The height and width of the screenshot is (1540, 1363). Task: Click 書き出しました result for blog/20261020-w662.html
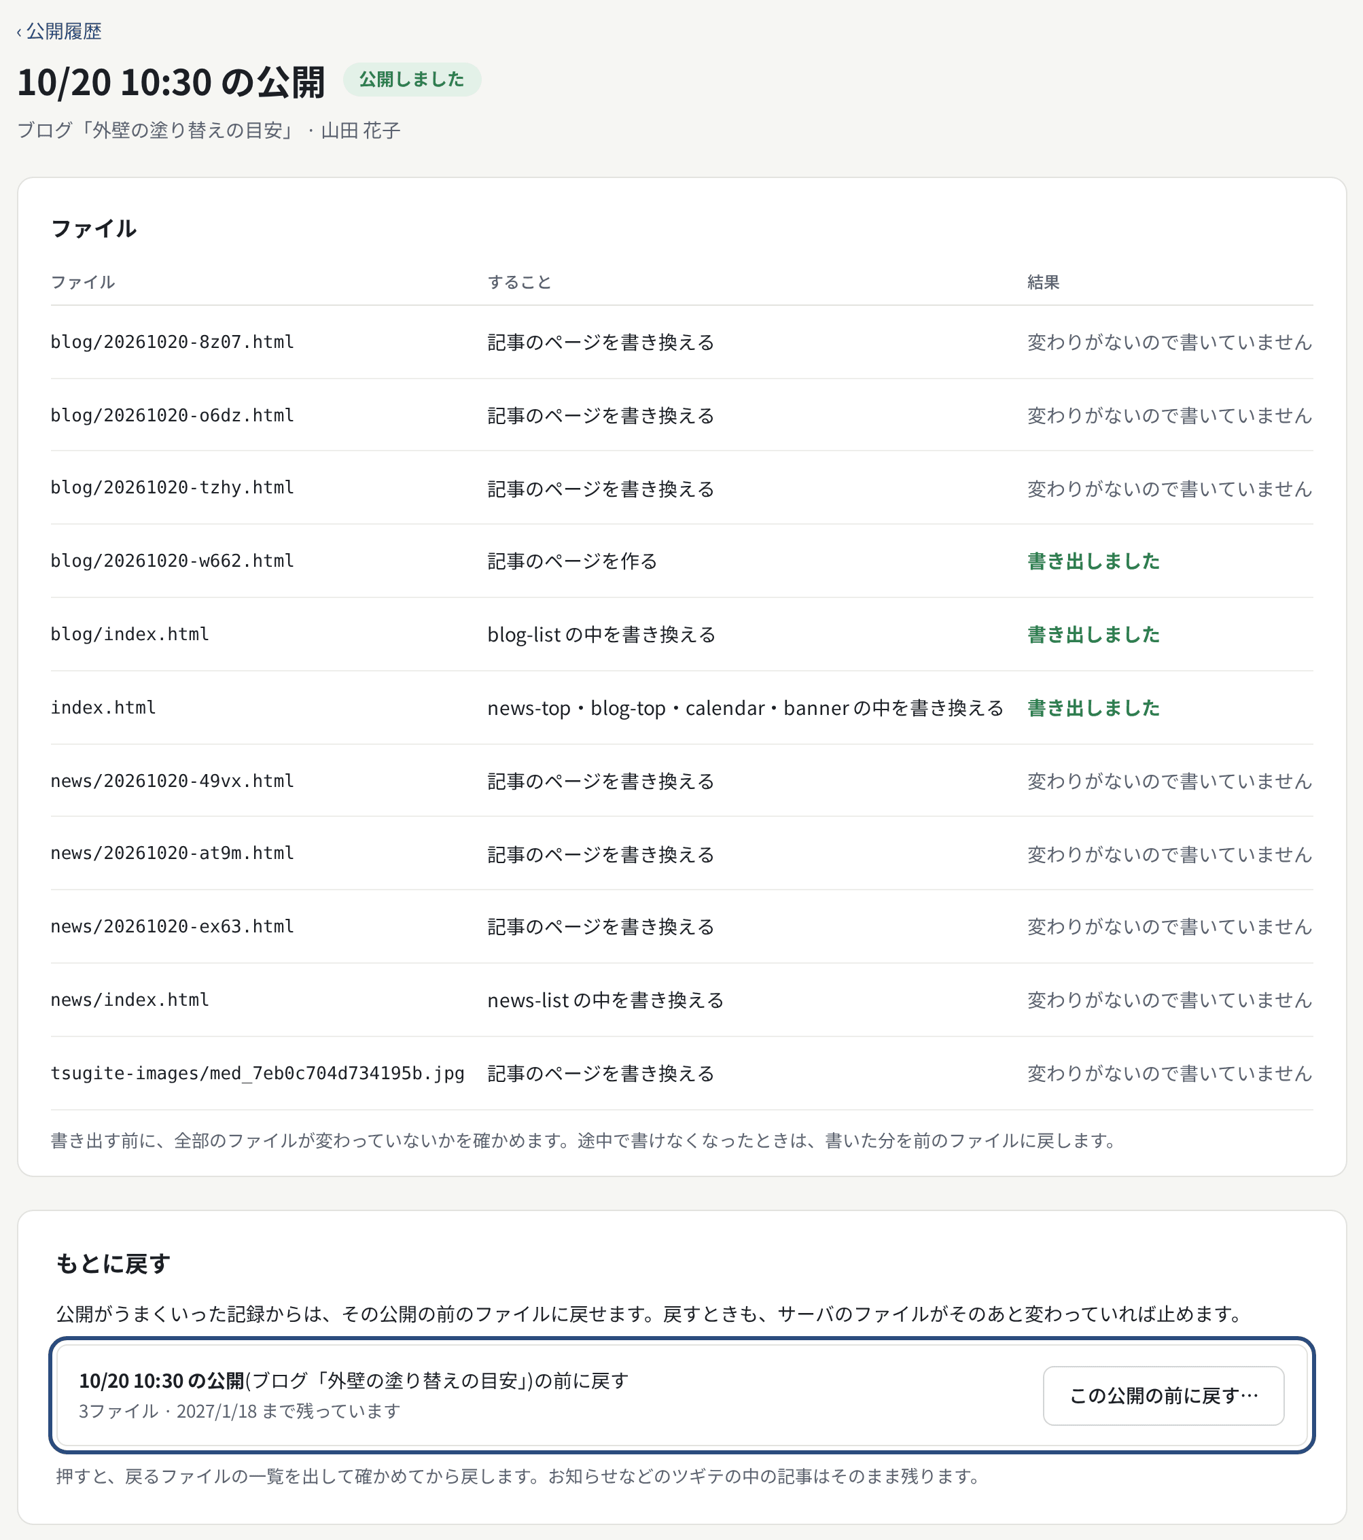1093,561
